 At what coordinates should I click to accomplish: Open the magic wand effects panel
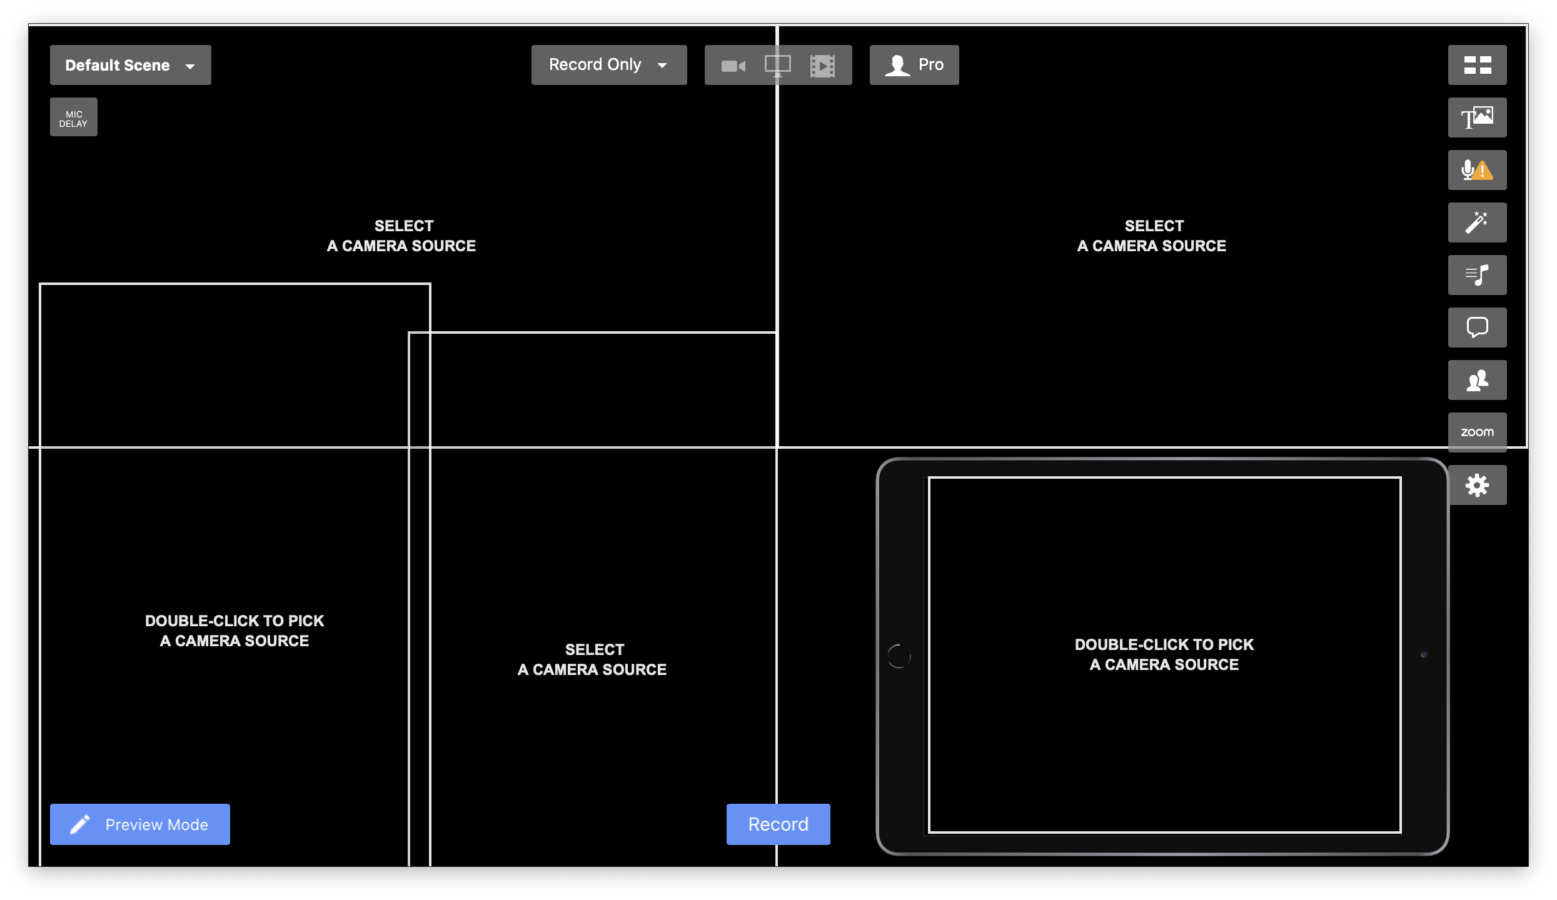coord(1477,222)
